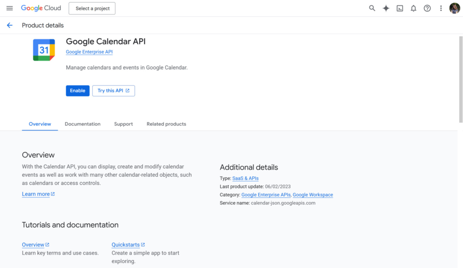Open the search tool in the top bar
The height and width of the screenshot is (268, 463).
pos(372,8)
